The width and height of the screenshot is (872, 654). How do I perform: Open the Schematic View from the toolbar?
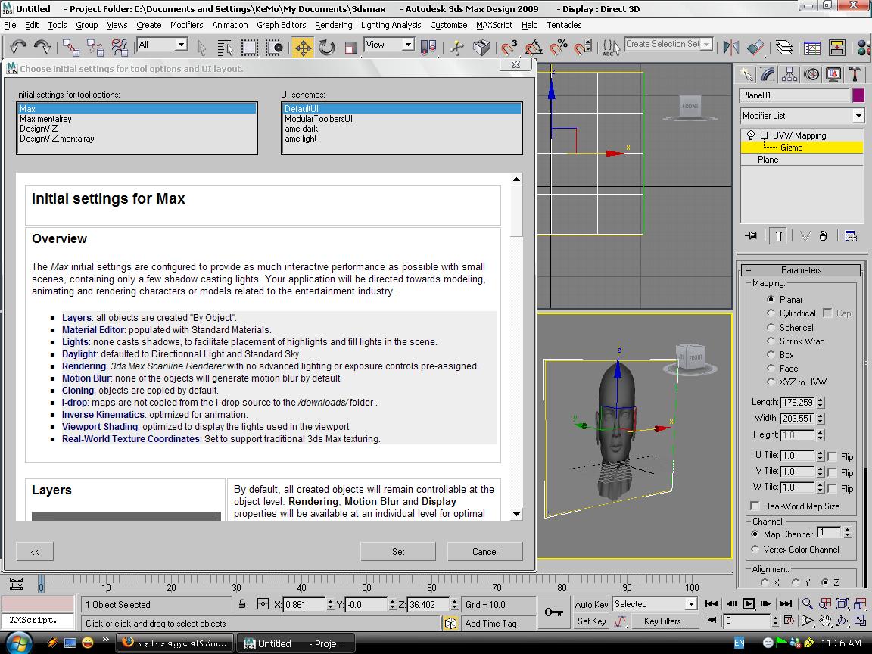836,47
